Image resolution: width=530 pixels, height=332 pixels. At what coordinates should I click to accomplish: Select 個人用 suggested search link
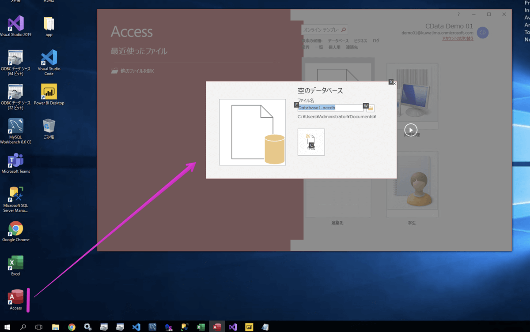[x=334, y=47]
